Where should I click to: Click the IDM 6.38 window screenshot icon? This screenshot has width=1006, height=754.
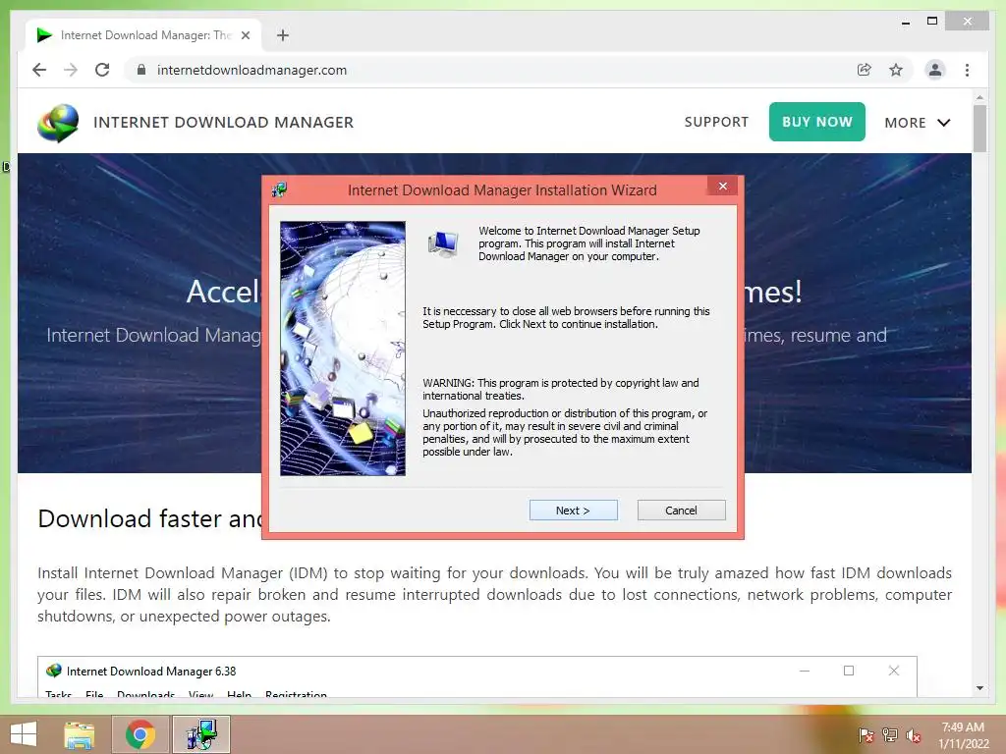(x=54, y=671)
